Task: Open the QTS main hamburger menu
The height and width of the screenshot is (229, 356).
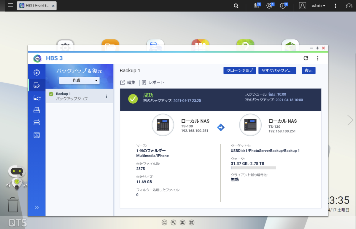Action: click(10, 5)
